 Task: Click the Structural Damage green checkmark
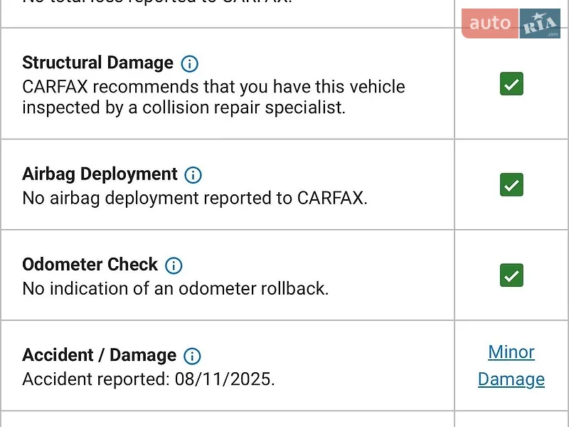coord(511,83)
